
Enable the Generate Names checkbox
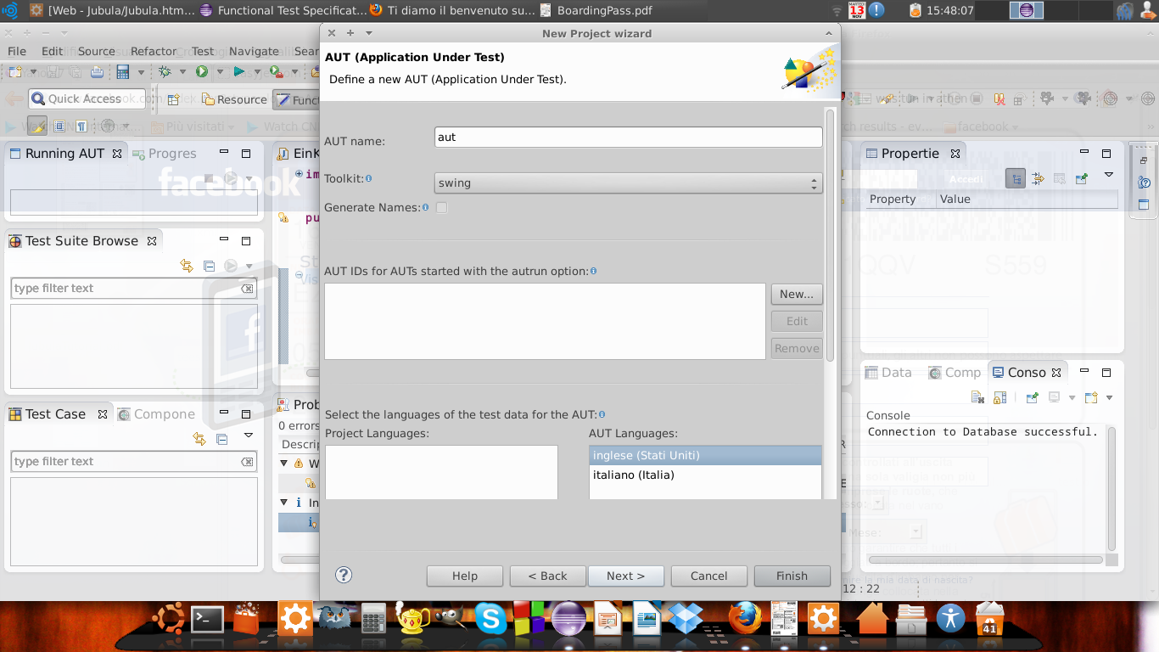(x=441, y=207)
